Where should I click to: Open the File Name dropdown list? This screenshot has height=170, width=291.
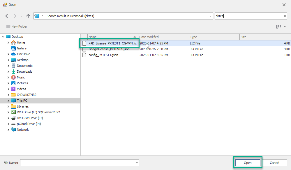137,163
